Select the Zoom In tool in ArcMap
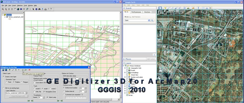 (x=3, y=9)
